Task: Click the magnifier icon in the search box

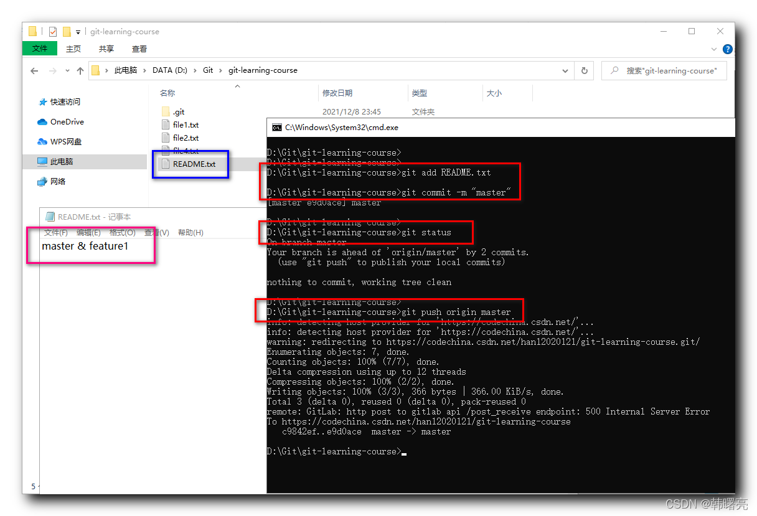Action: click(614, 71)
